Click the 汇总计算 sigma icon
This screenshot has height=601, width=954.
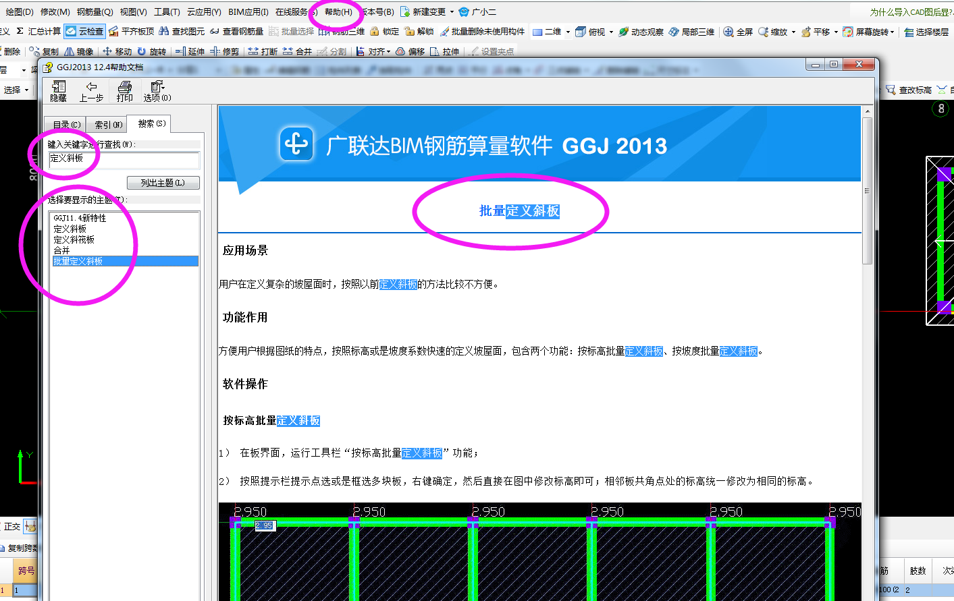20,31
